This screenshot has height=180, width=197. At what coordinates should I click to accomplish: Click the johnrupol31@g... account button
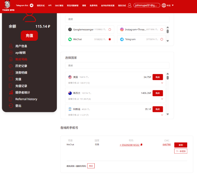[147, 5]
